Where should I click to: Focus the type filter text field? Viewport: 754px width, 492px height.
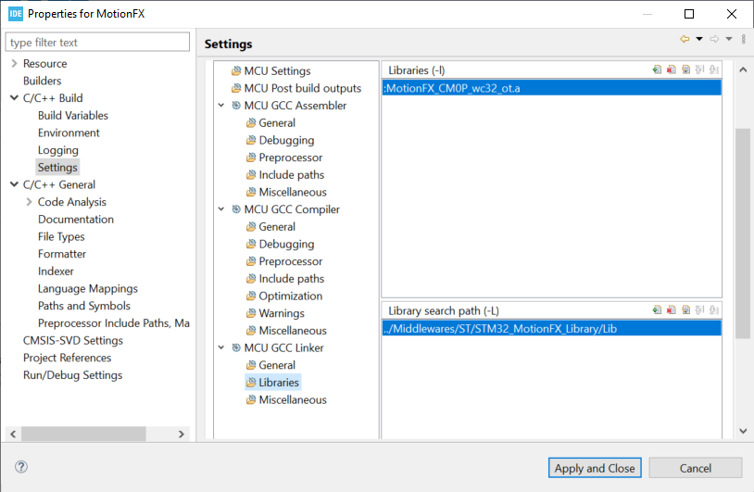[x=97, y=42]
